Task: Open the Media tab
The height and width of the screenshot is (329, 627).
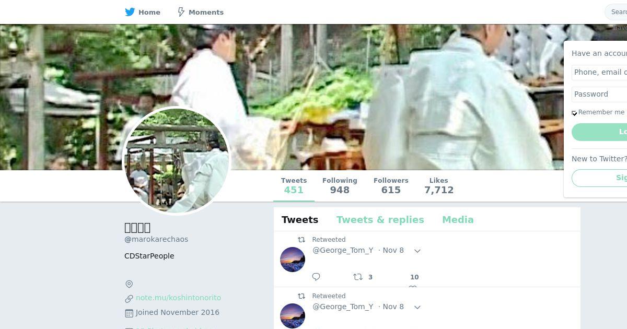Action: click(458, 220)
